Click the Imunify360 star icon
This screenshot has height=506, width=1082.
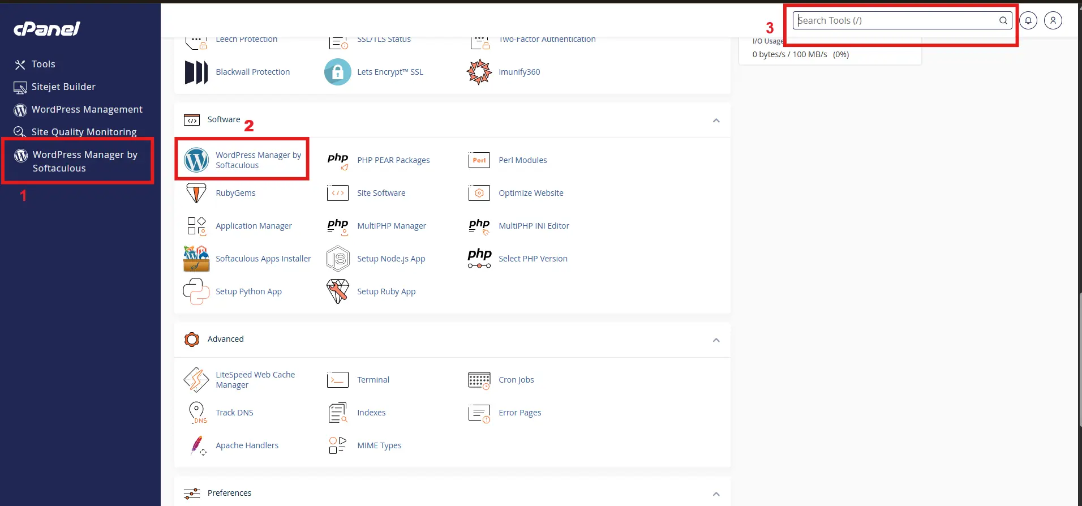coord(479,72)
